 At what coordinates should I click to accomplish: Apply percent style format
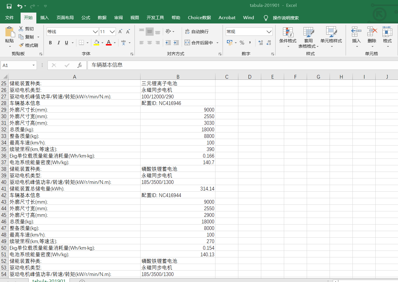(x=242, y=43)
